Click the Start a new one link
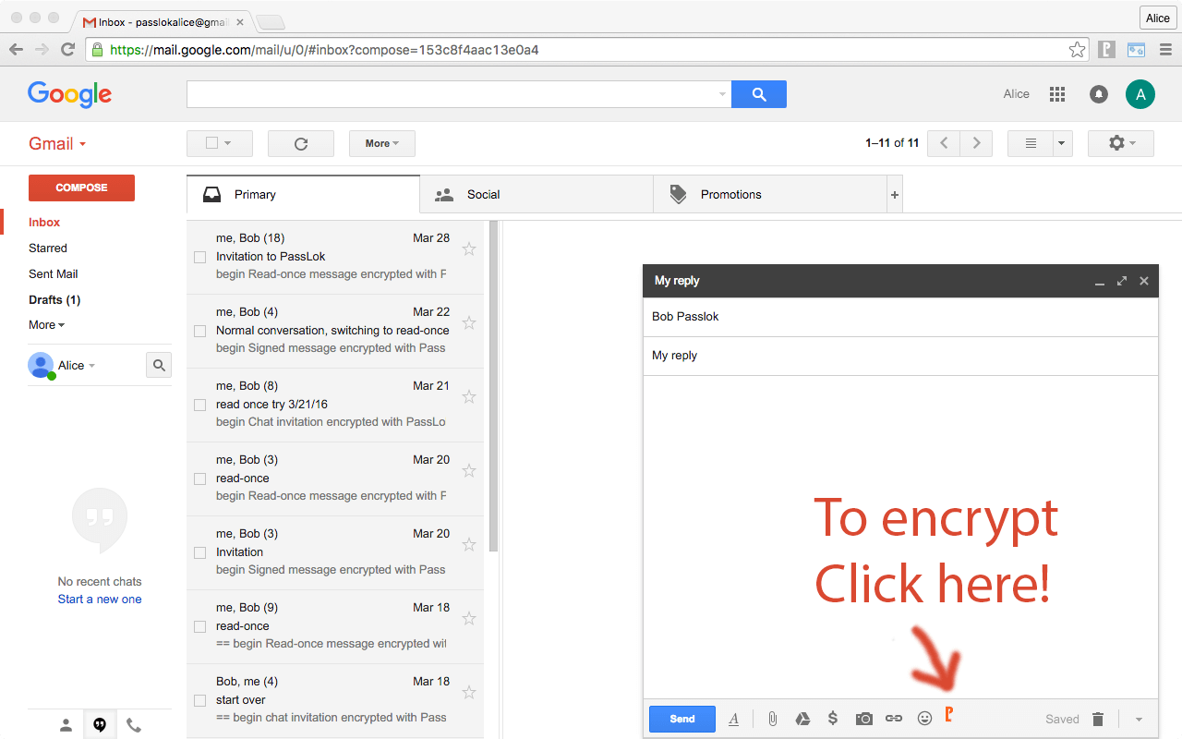 tap(100, 600)
